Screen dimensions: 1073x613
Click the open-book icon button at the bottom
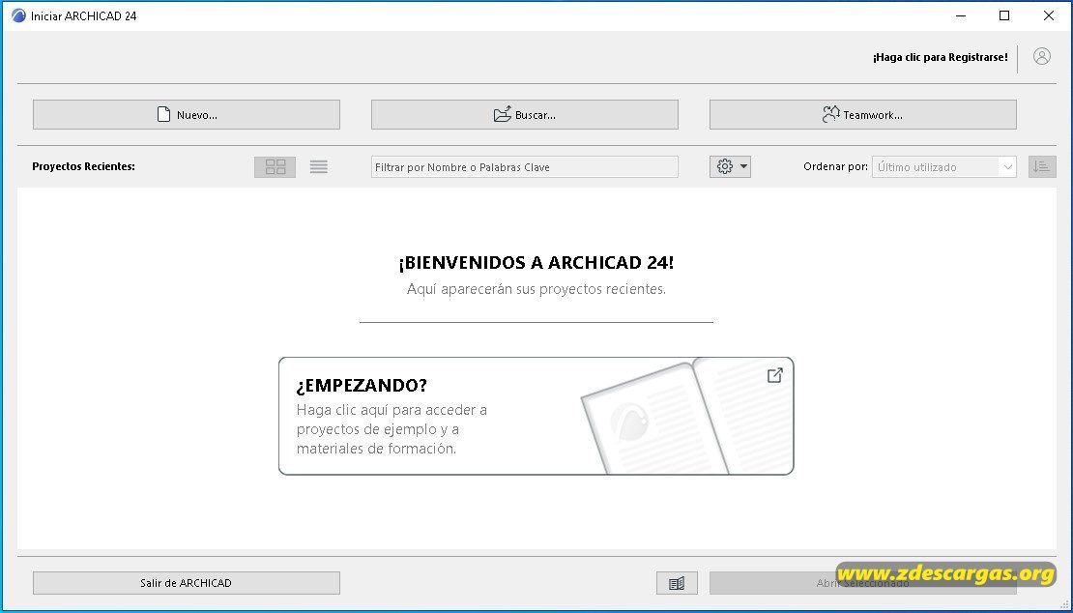[x=677, y=583]
